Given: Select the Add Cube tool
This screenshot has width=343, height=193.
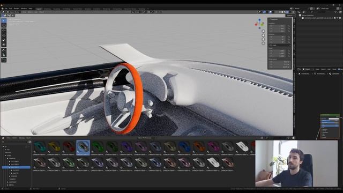Looking at the screenshot, I should point(4,60).
